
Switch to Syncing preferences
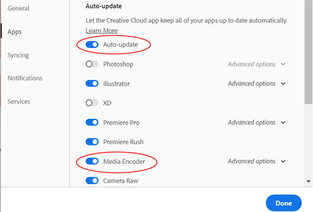(x=18, y=55)
